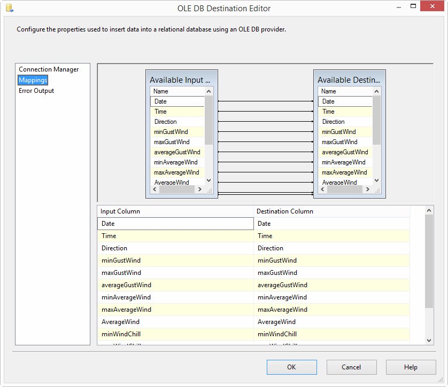Click the mappings grid vertical scrollbar thumb
The height and width of the screenshot is (387, 448).
(429, 262)
